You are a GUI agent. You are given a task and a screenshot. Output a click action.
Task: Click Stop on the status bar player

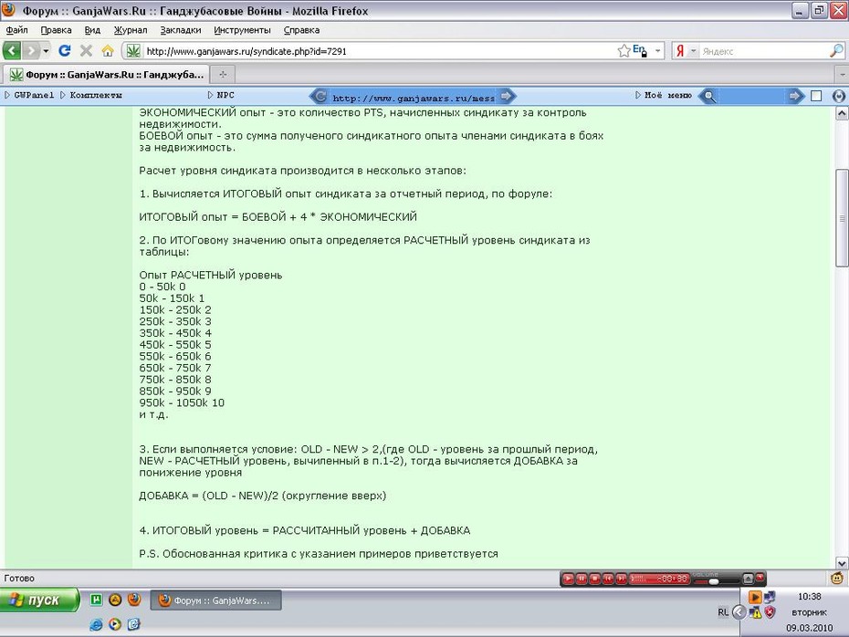tap(594, 579)
